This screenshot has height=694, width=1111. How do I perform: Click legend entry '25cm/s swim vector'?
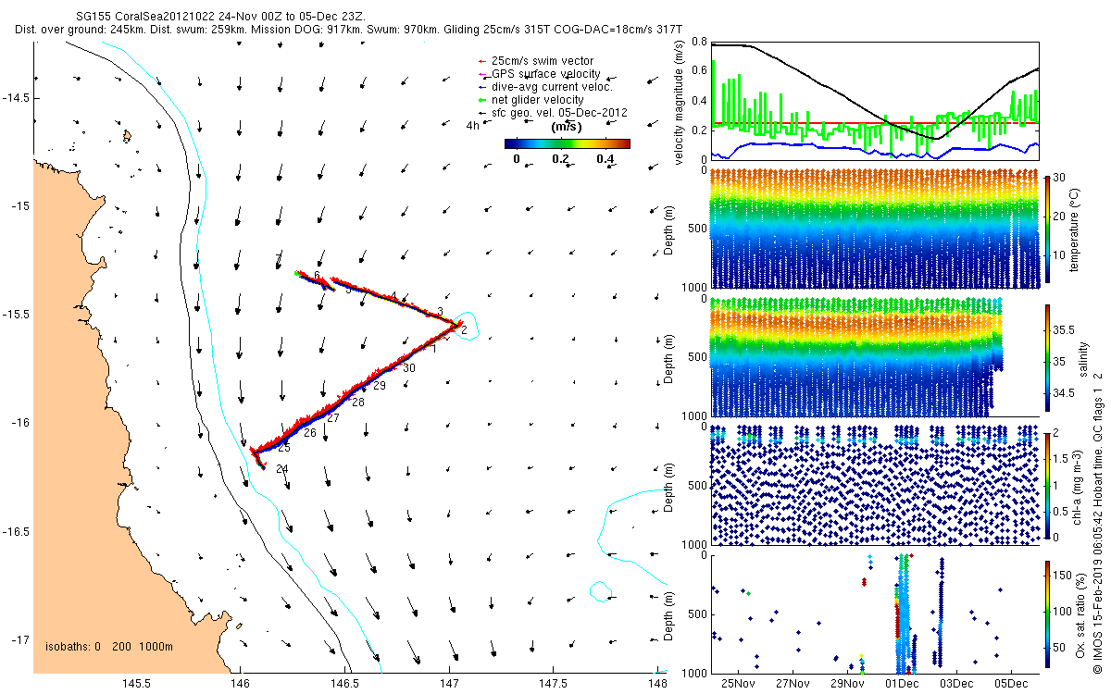(x=543, y=61)
